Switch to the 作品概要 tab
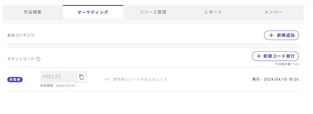 (33, 12)
